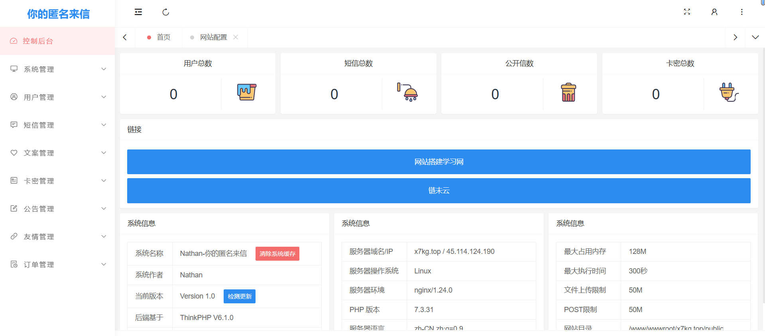Screen dimensions: 765x336
Task: Click '300秒' execution time value
Action: coord(638,271)
